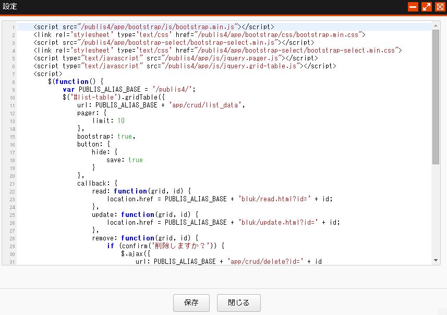Screen dimensions: 447x315
Task: Click the 'save: true' line
Action: click(125, 160)
